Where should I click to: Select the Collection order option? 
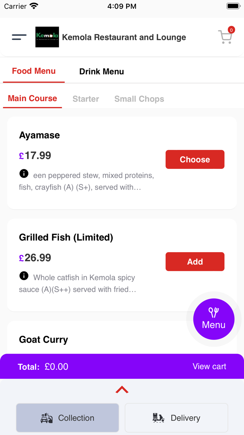tap(67, 418)
